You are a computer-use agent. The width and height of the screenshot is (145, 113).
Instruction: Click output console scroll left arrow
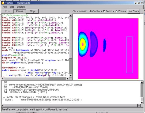pos(3,105)
